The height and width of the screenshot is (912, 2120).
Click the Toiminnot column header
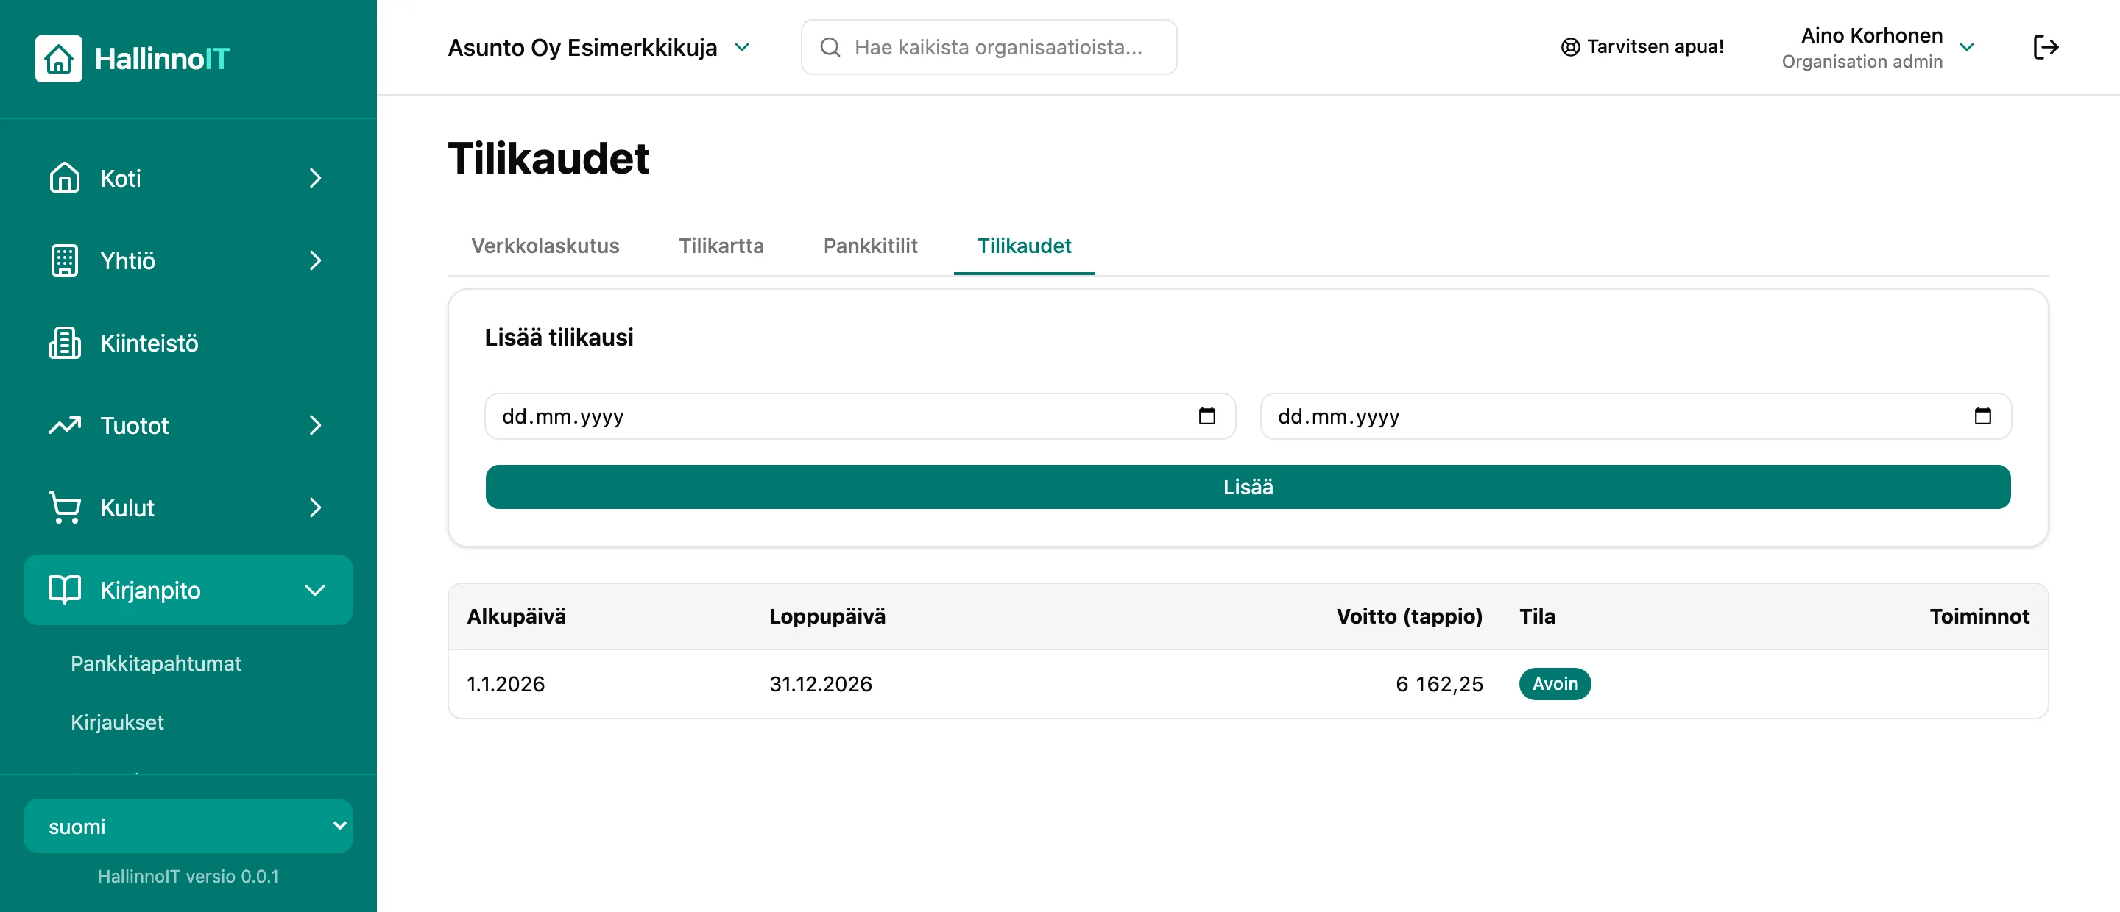(x=1979, y=617)
